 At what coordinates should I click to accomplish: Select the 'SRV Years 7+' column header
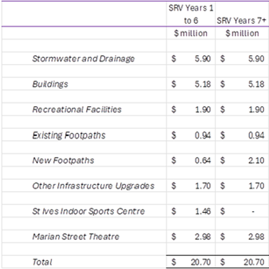point(242,20)
